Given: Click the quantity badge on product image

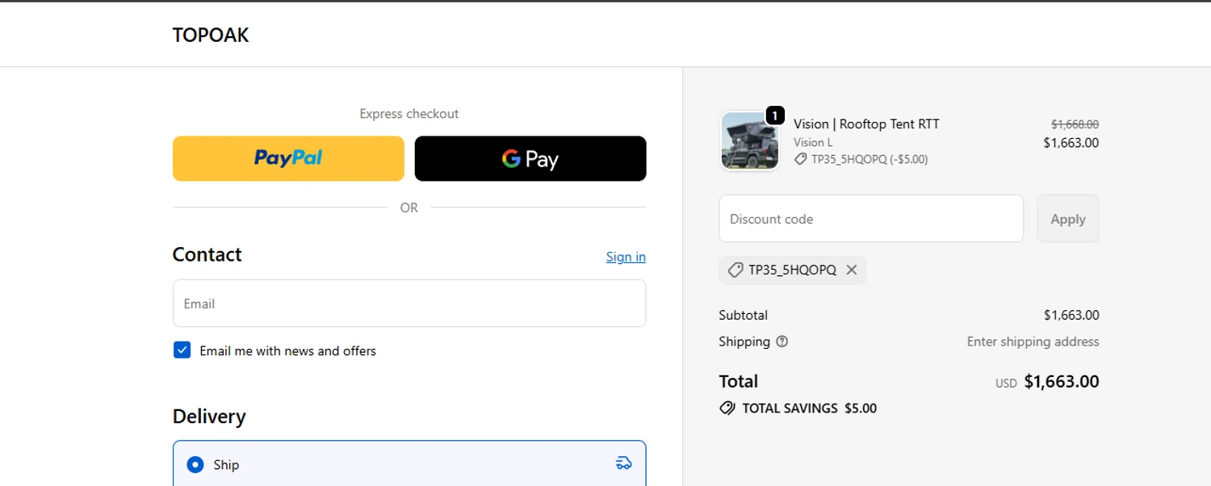Looking at the screenshot, I should [775, 116].
